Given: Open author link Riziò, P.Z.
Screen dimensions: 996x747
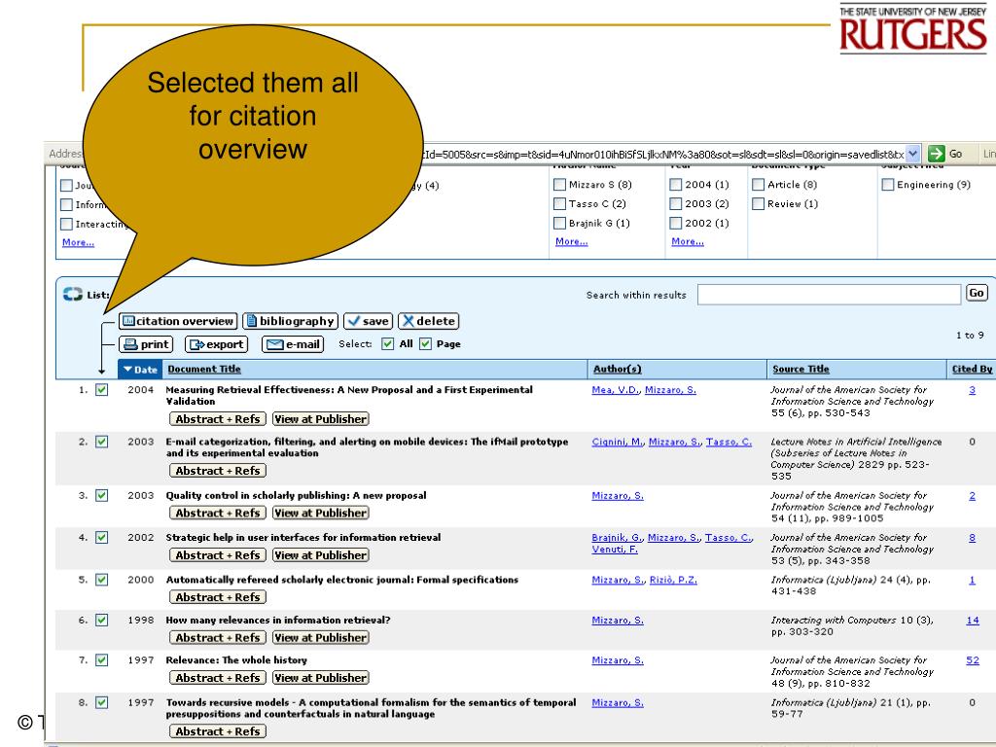Looking at the screenshot, I should coord(673,580).
